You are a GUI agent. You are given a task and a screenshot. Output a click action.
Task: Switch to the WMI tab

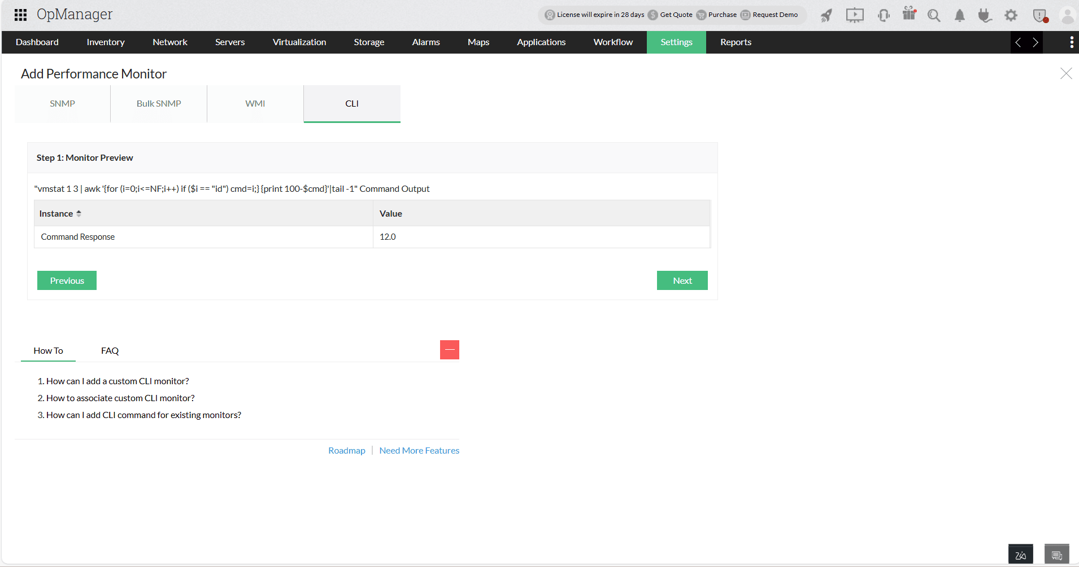click(x=255, y=103)
